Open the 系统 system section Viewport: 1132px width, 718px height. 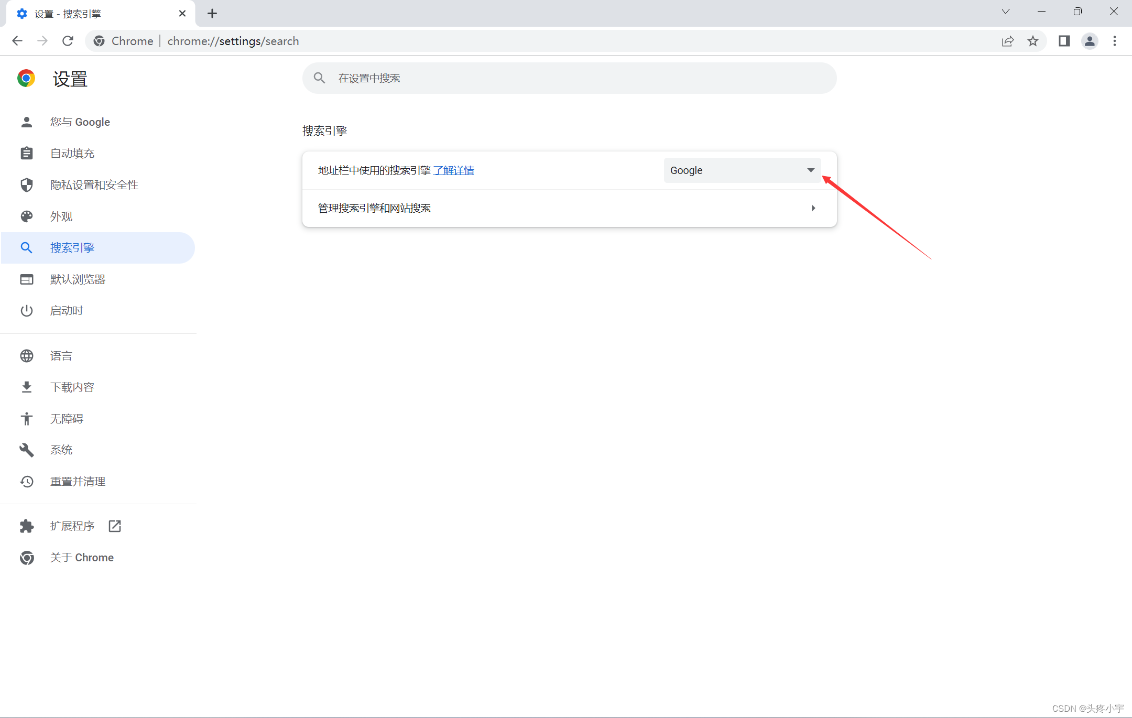click(99, 450)
